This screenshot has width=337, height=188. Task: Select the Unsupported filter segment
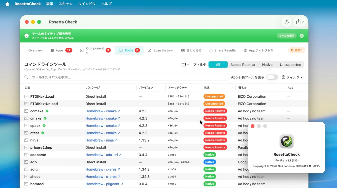coord(290,65)
